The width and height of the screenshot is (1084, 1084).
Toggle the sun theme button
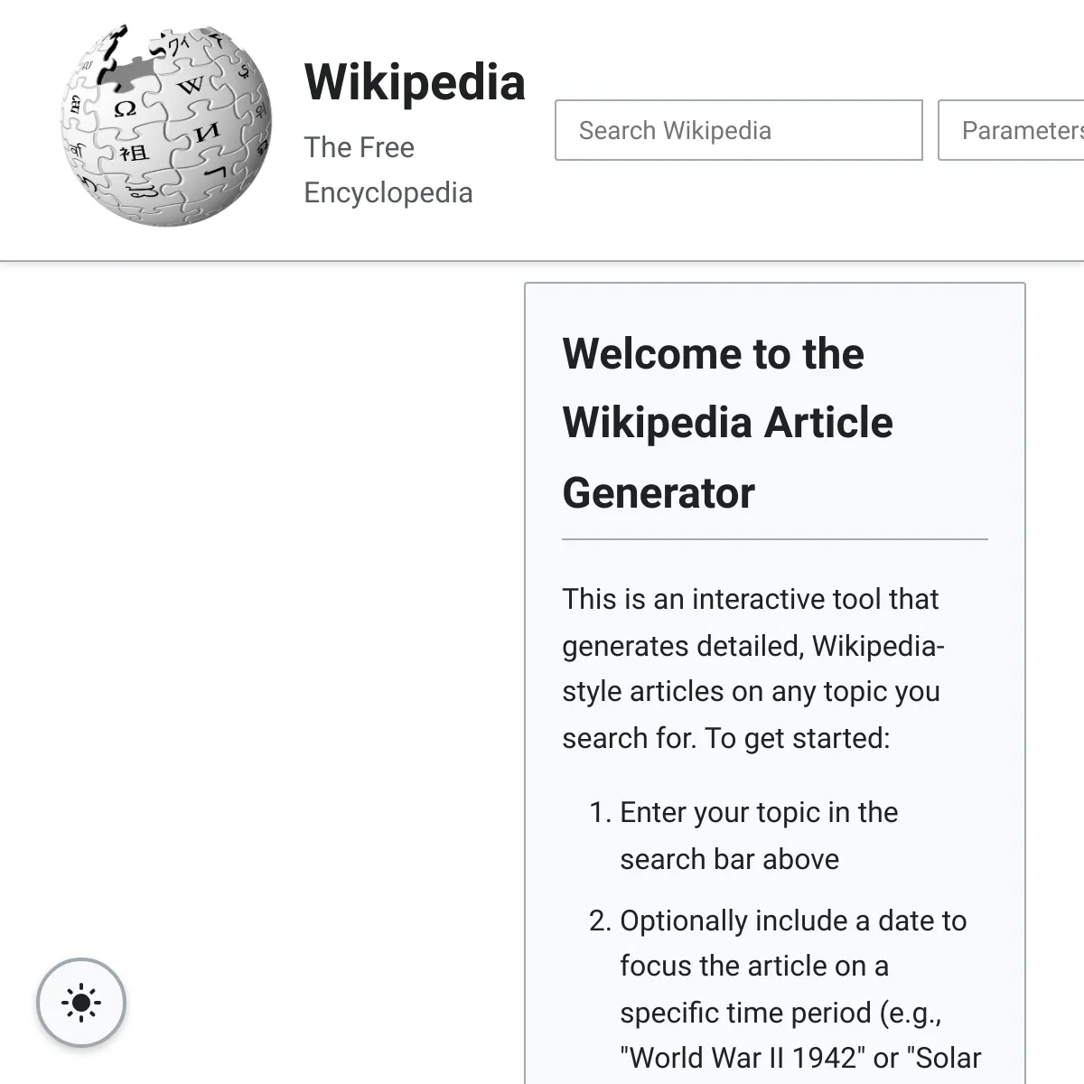[81, 1003]
